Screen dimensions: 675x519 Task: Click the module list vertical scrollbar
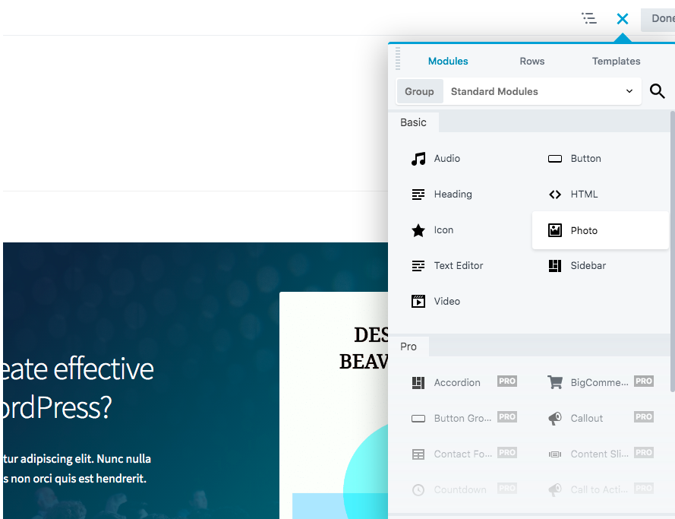point(672,251)
